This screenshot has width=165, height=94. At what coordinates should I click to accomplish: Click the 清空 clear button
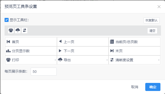[152, 31]
